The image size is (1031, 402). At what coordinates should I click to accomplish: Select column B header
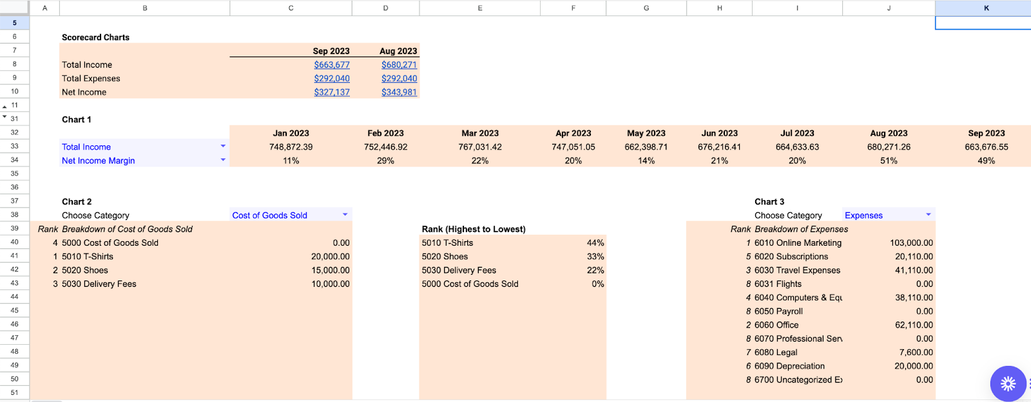(145, 8)
